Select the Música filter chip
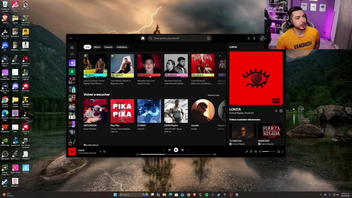Screen dimensions: 352x198 coord(97,47)
